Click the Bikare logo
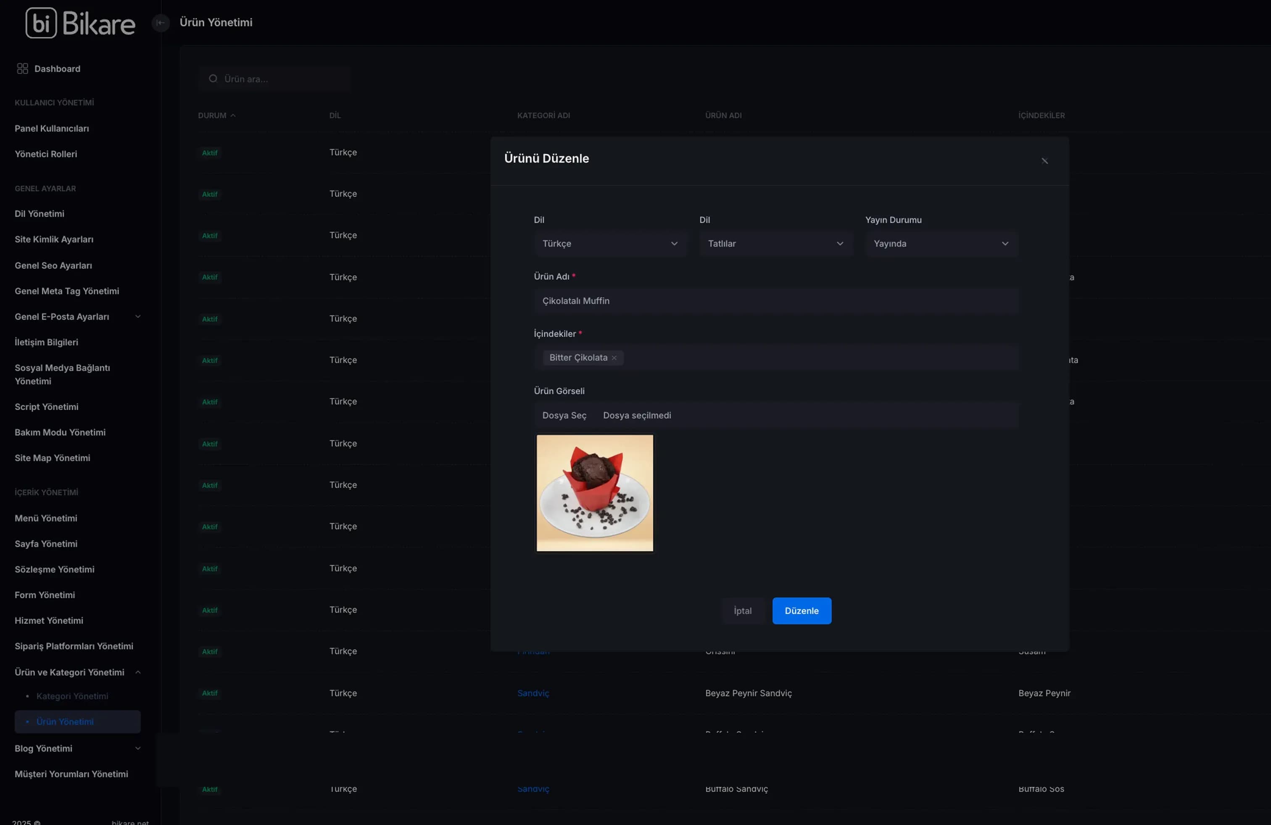Image resolution: width=1271 pixels, height=825 pixels. coord(80,23)
